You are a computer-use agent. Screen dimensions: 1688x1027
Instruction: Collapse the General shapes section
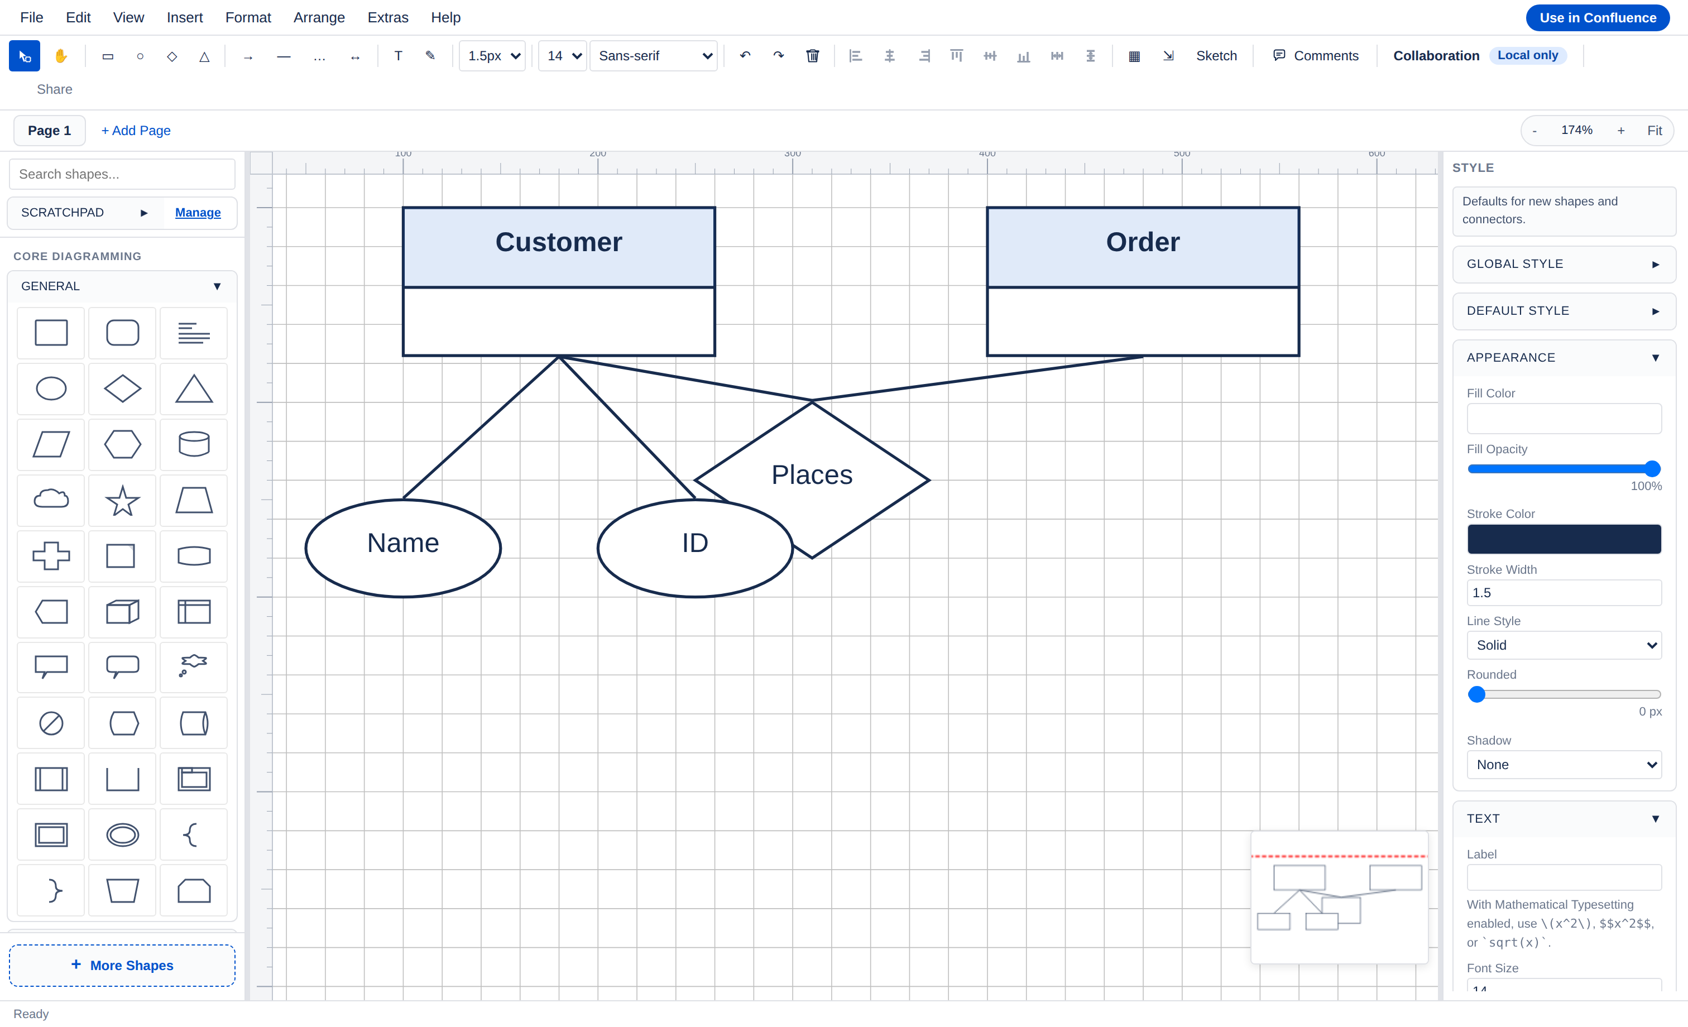[122, 286]
